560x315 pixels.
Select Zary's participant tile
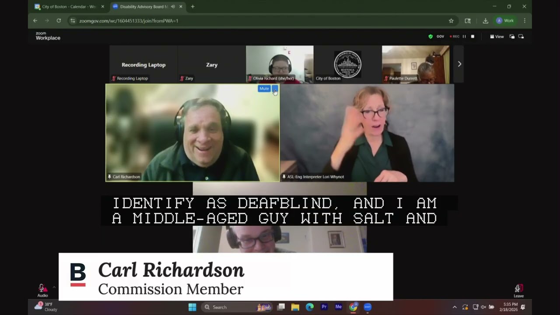[x=212, y=64]
